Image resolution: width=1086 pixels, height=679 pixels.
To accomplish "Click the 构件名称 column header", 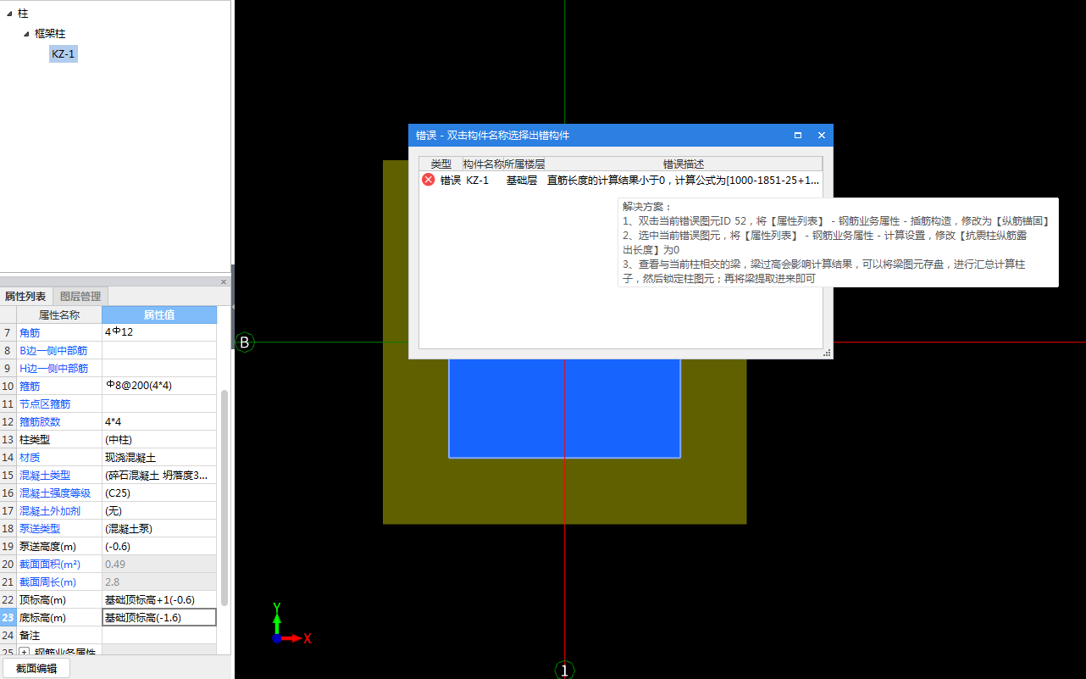I will 483,164.
